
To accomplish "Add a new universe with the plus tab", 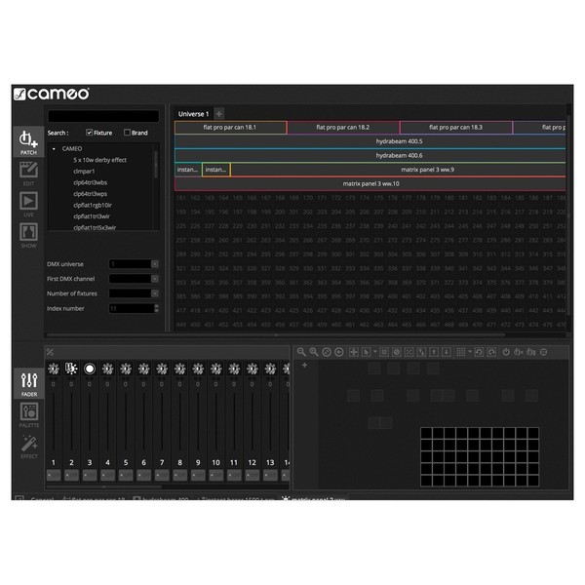I will point(219,114).
